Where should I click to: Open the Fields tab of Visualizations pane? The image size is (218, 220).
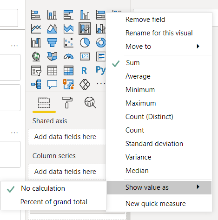(x=44, y=102)
